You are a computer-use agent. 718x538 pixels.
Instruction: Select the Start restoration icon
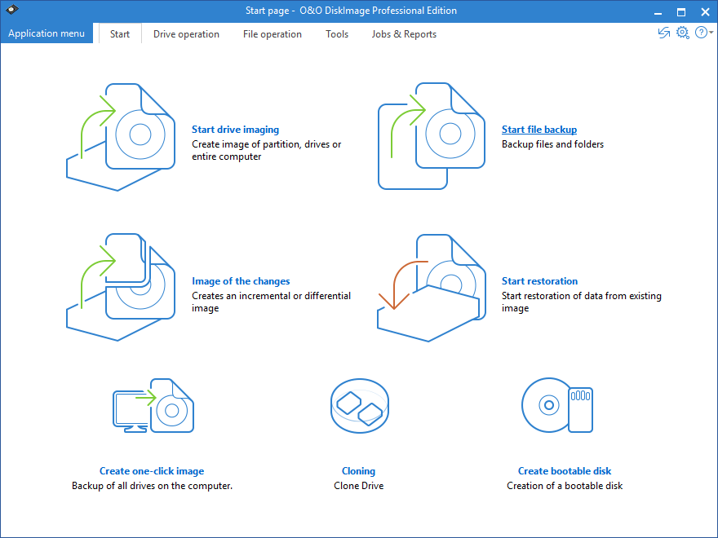point(431,285)
